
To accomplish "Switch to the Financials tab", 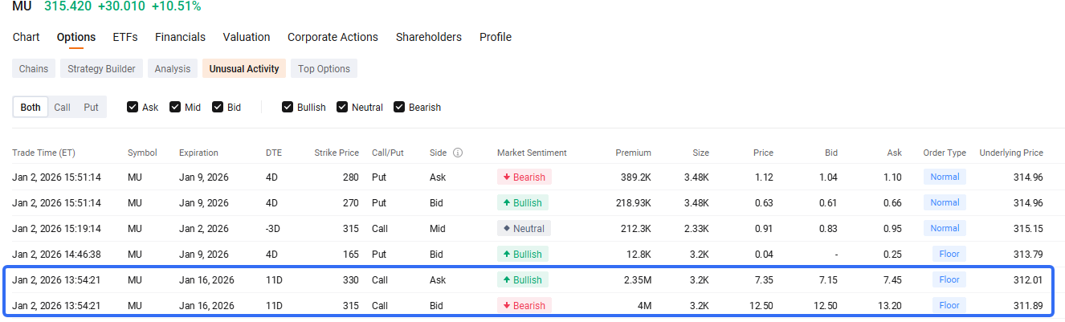I will [180, 37].
